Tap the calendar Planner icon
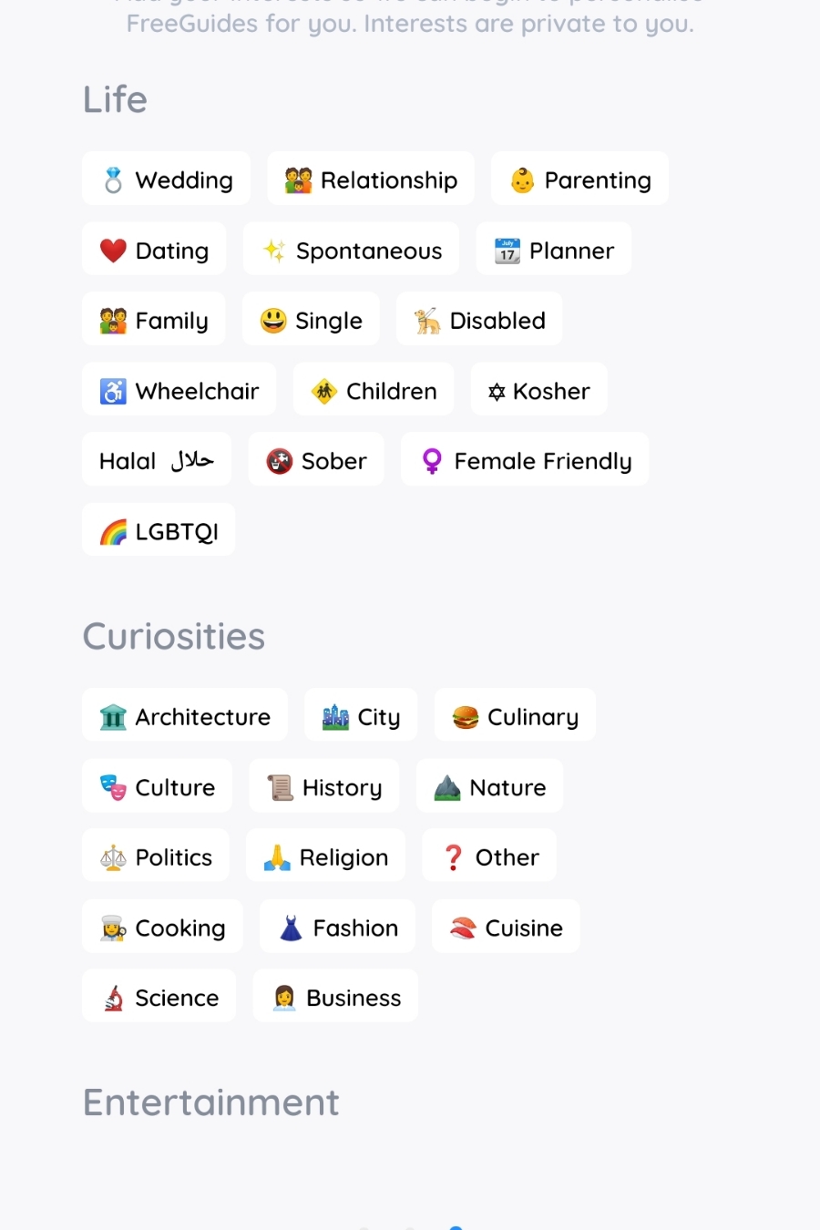Viewport: 820px width, 1230px height. pyautogui.click(x=507, y=251)
